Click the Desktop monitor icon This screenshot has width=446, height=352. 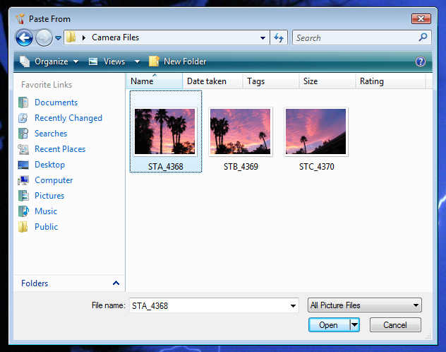[x=23, y=165]
